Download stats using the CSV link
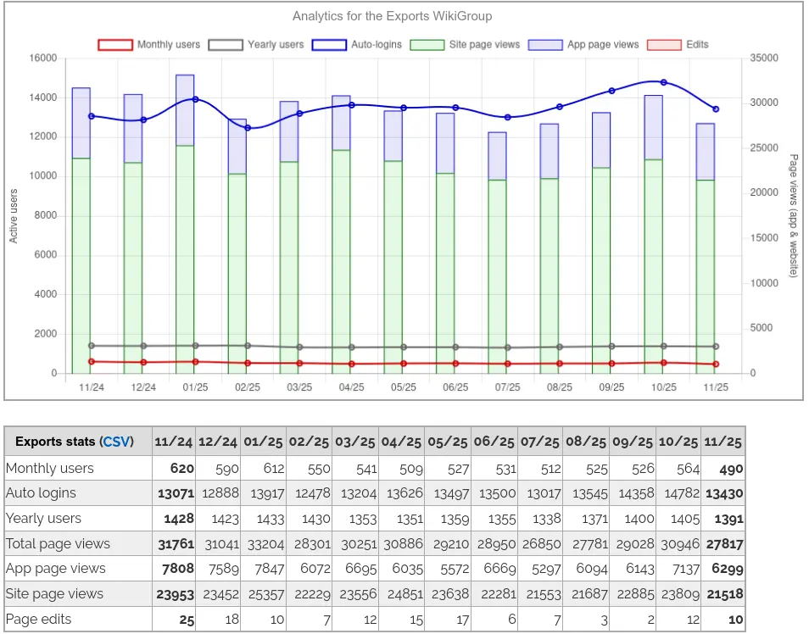The width and height of the screenshot is (809, 634). [116, 442]
